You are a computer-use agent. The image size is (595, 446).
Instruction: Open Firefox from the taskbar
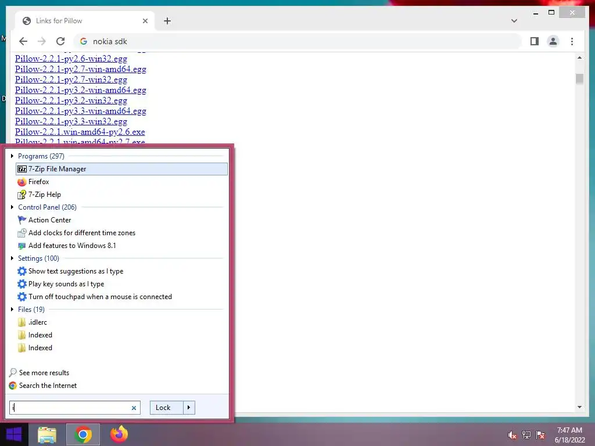tap(119, 434)
